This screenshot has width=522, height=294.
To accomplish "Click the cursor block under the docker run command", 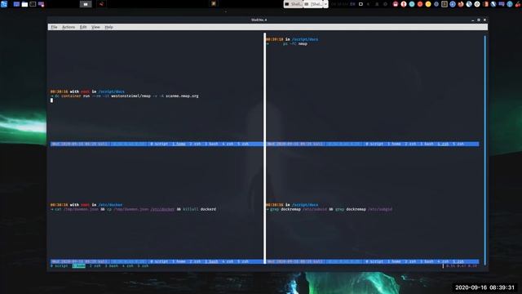I will click(x=51, y=100).
